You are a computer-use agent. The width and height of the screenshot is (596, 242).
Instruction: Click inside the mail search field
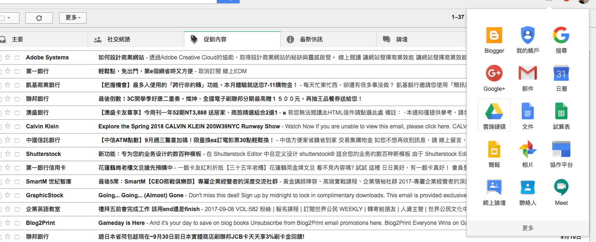pos(108,1)
